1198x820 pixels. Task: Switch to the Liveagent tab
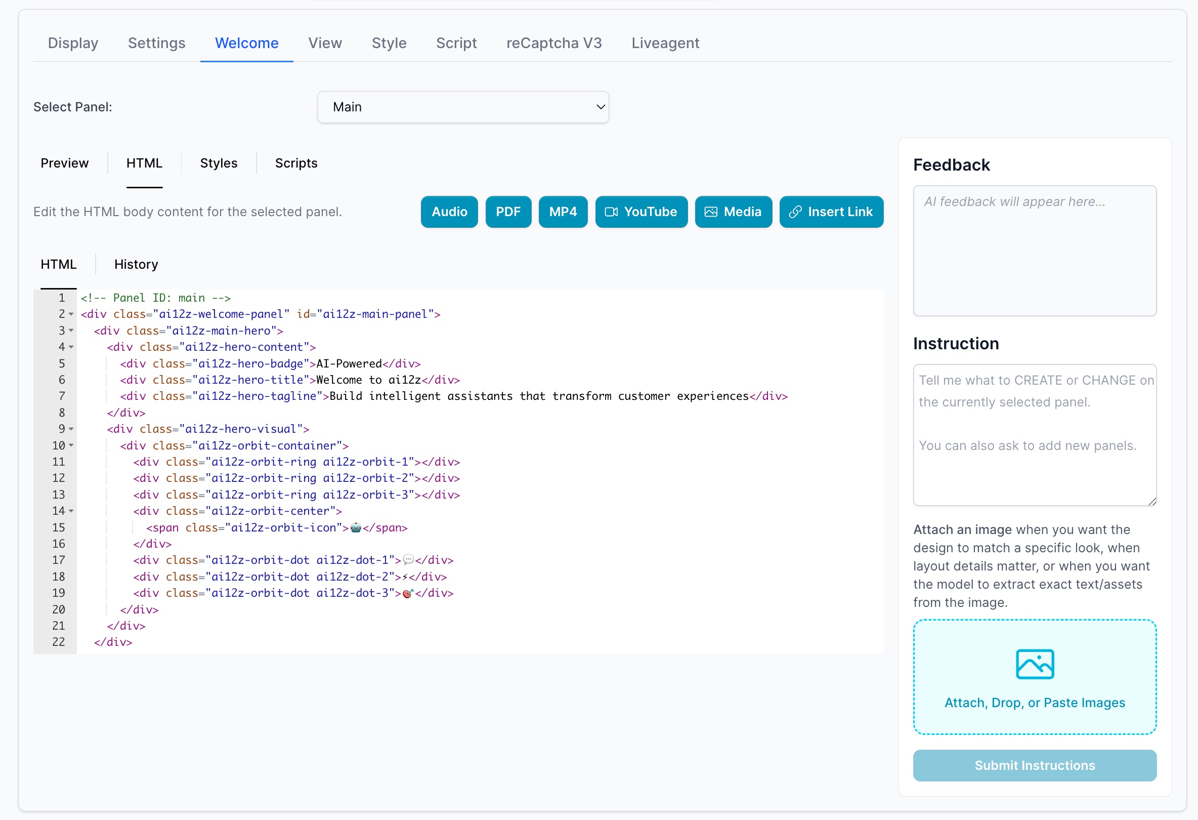pos(665,44)
